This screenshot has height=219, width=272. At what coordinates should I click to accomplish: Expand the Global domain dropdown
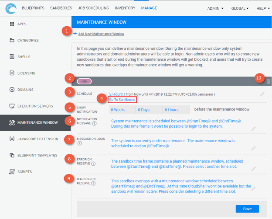pyautogui.click(x=240, y=8)
